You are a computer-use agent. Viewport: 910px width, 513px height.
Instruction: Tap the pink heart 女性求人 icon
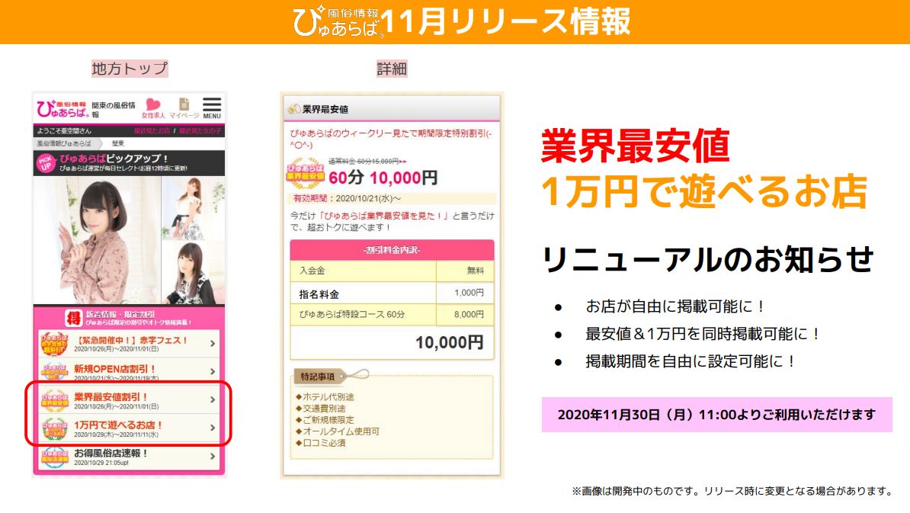(x=153, y=108)
